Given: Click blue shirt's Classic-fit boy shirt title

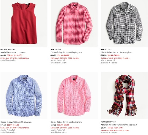Looking at the screenshot, I should 16,122.
